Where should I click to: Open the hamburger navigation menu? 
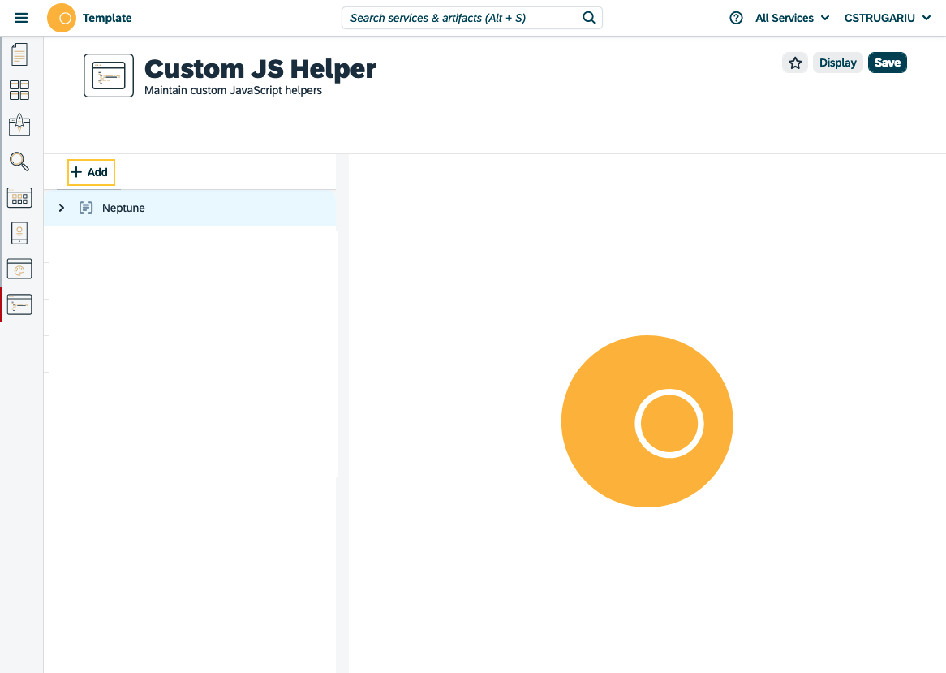pos(21,17)
